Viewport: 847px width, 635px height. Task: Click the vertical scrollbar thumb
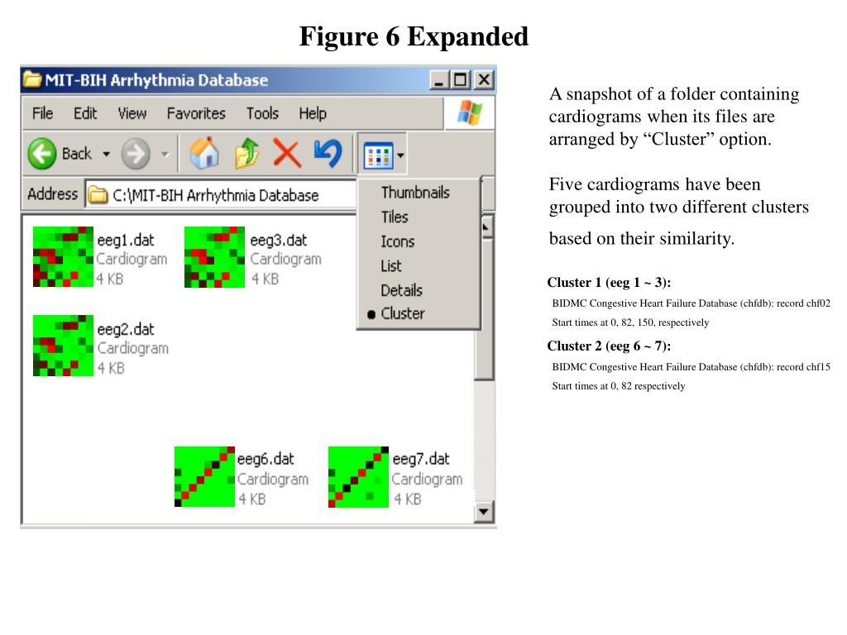pyautogui.click(x=484, y=311)
